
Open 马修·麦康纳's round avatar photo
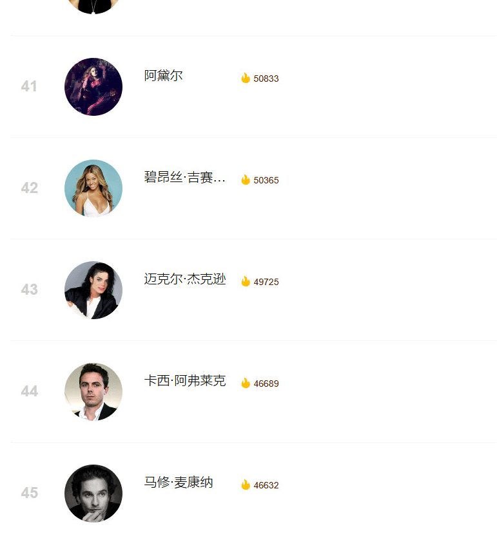tap(93, 494)
